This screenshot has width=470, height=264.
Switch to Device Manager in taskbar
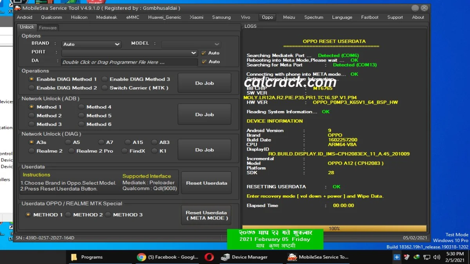(244, 257)
